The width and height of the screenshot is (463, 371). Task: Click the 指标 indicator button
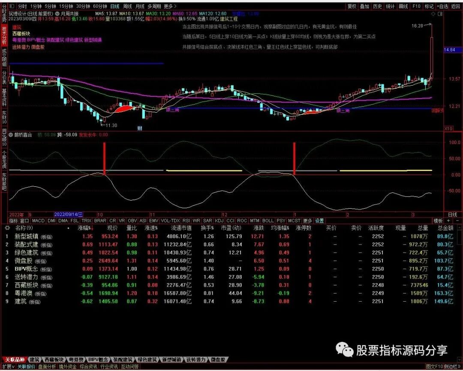pyautogui.click(x=13, y=221)
